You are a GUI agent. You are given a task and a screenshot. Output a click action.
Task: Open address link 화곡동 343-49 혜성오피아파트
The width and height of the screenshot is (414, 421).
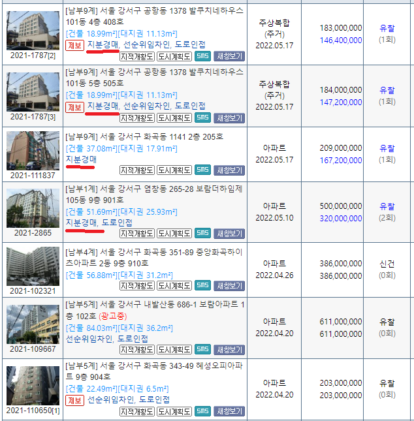(x=154, y=371)
